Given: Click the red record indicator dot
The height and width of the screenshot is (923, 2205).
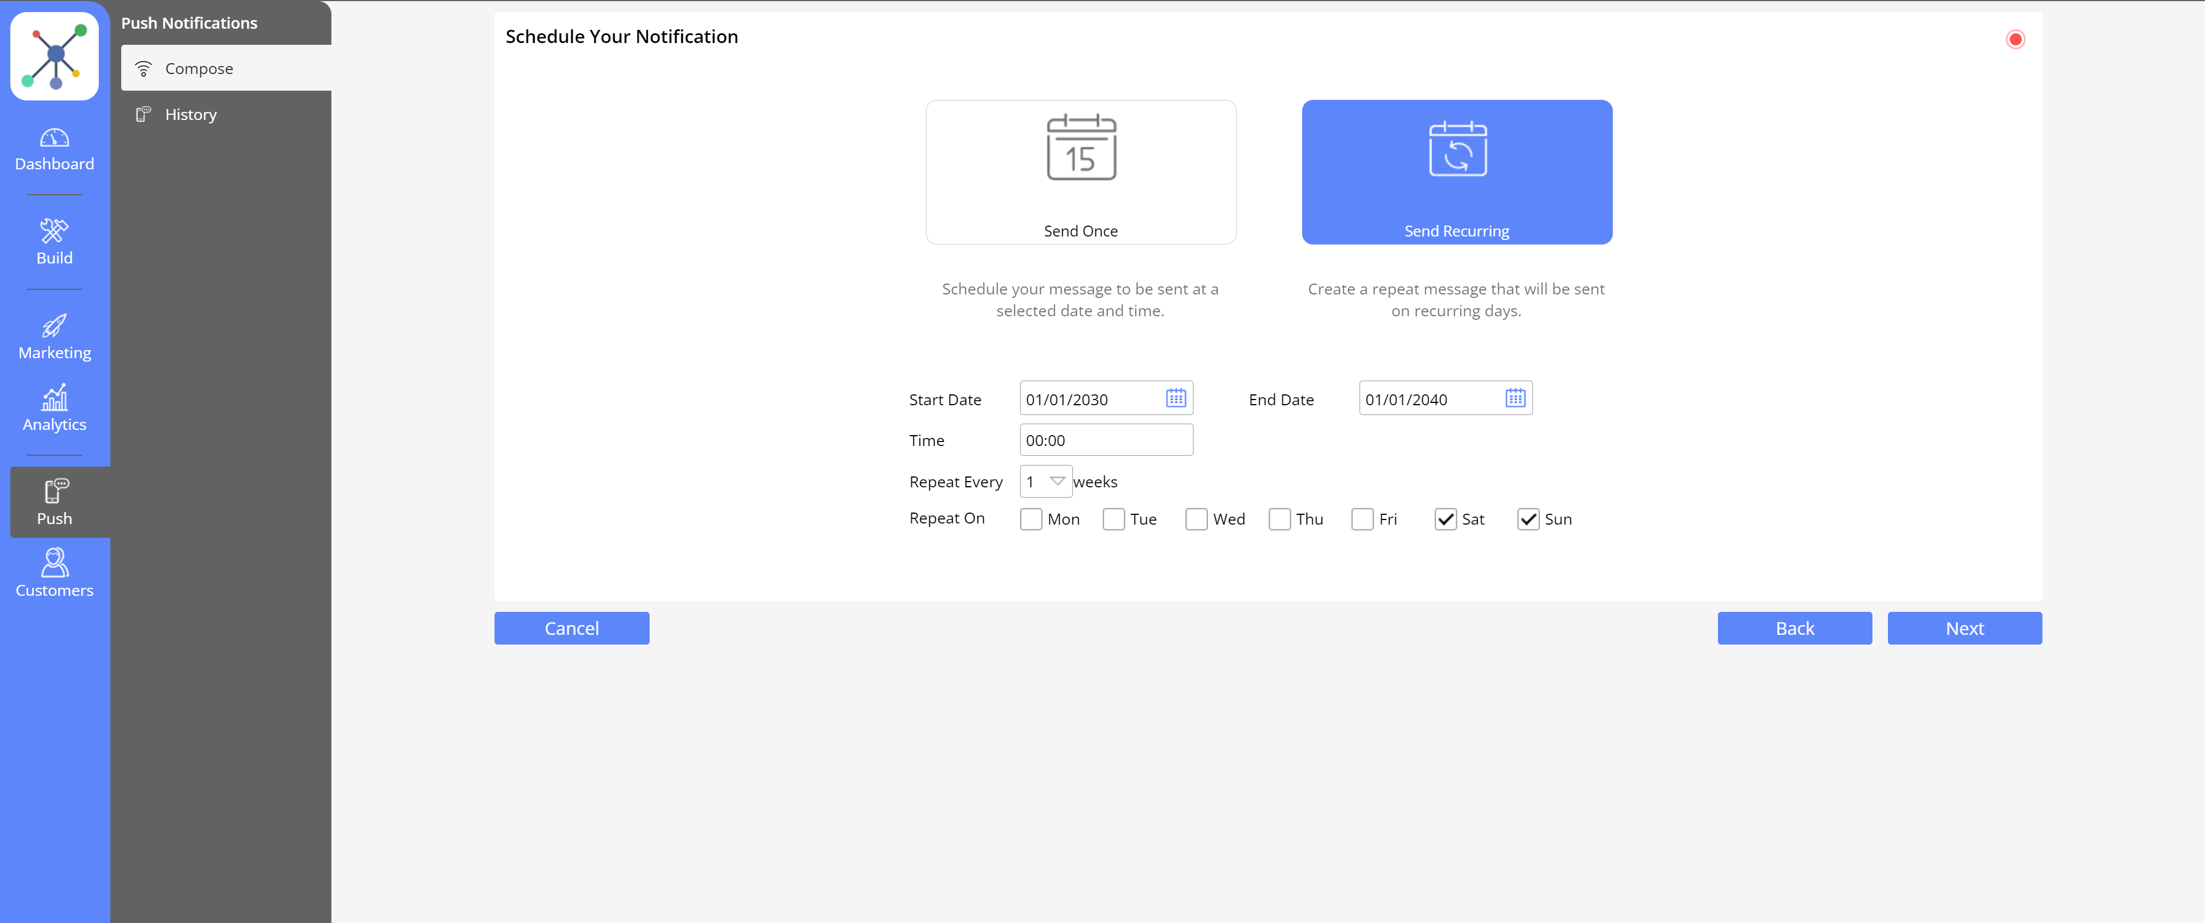Looking at the screenshot, I should [2015, 40].
